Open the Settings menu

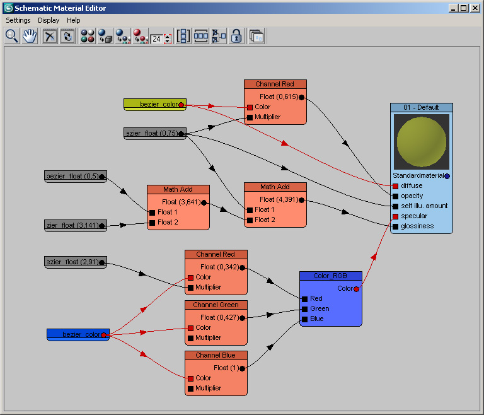coord(18,20)
